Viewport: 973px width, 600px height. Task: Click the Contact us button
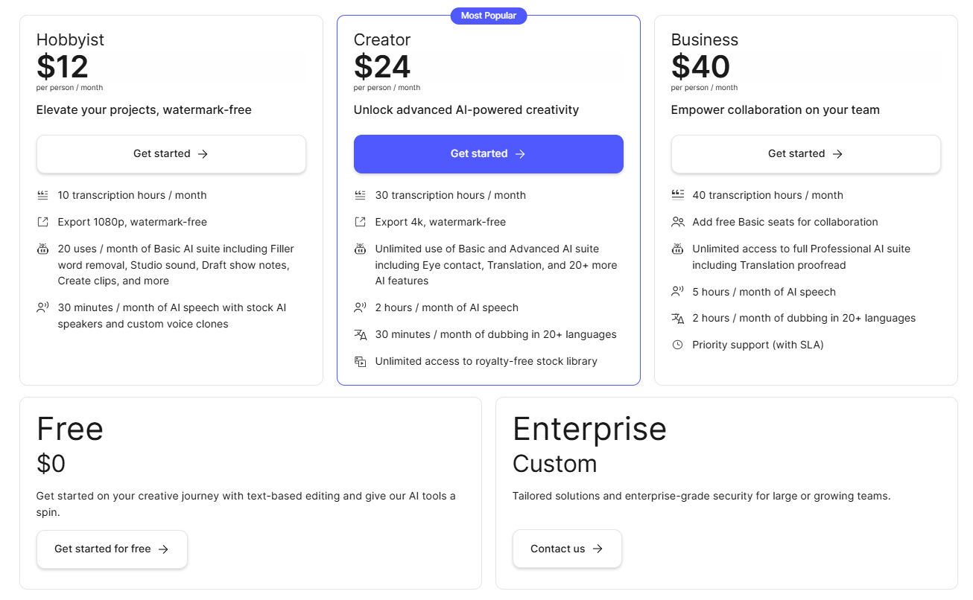[567, 549]
